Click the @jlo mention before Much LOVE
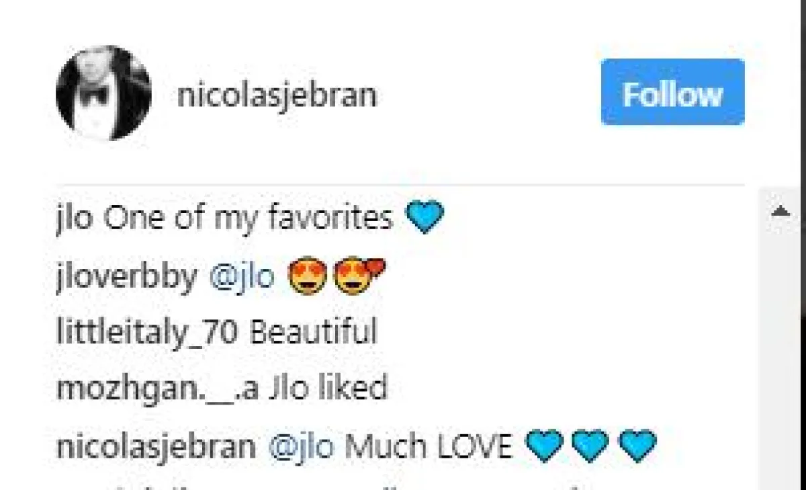This screenshot has width=806, height=490. coord(301,447)
